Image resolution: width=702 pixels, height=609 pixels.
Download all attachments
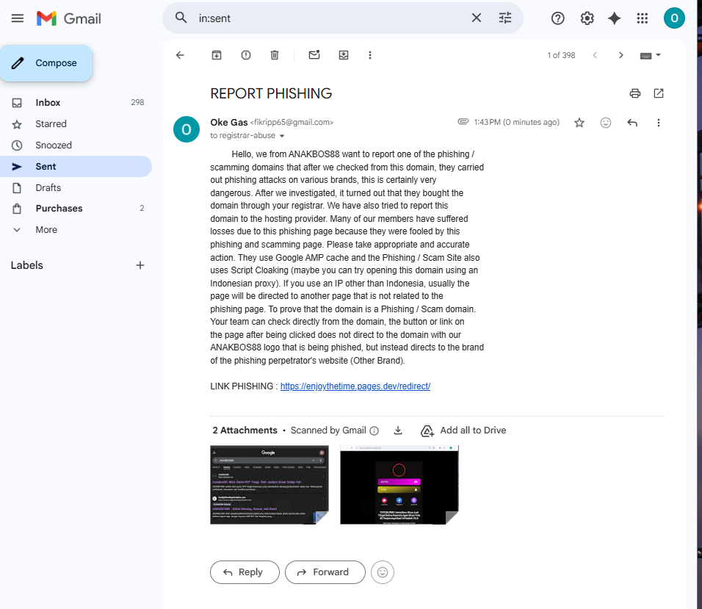click(397, 430)
